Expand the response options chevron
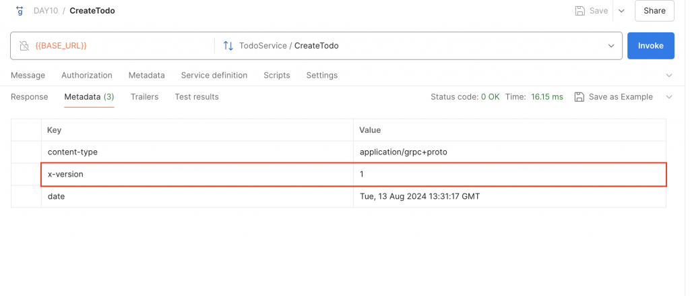This screenshot has height=296, width=690. [x=669, y=97]
